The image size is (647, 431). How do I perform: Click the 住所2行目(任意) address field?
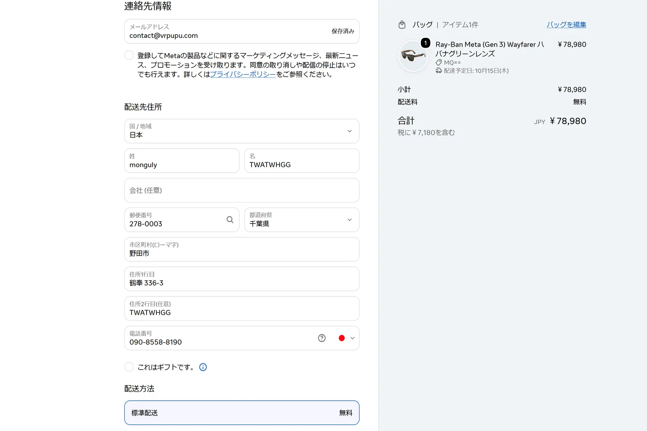click(242, 309)
